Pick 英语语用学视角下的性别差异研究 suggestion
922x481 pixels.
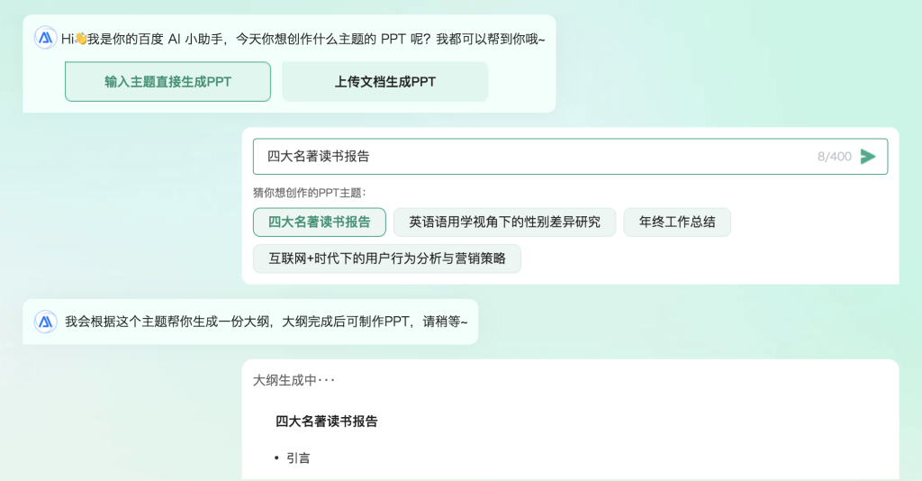[504, 222]
